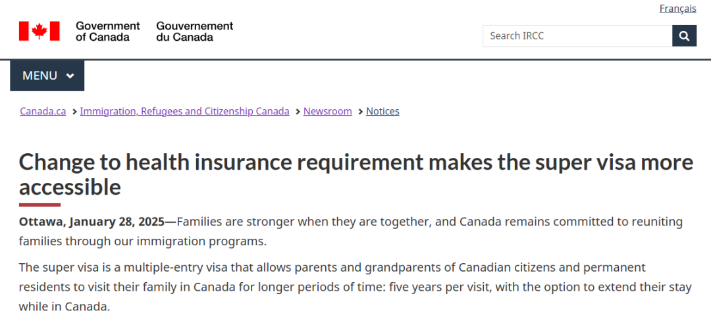
Task: Click paragraph describing the multiple-entry super visa
Action: tap(355, 287)
